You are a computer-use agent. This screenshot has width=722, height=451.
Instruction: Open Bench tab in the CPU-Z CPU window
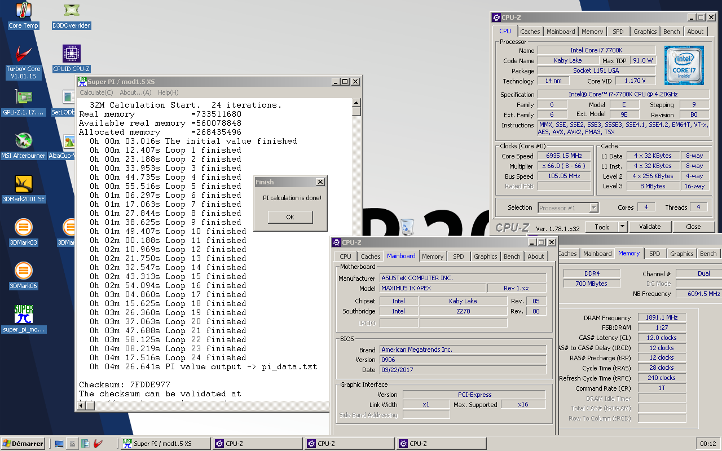click(671, 32)
